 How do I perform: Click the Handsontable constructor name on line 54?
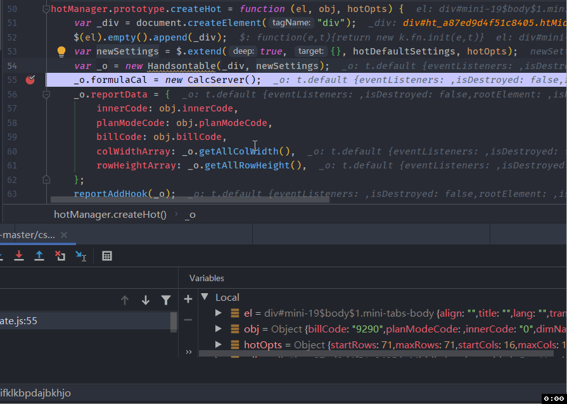[182, 66]
